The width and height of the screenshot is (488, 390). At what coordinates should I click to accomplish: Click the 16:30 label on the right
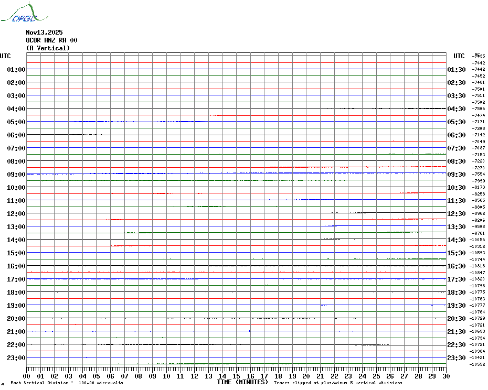click(457, 266)
